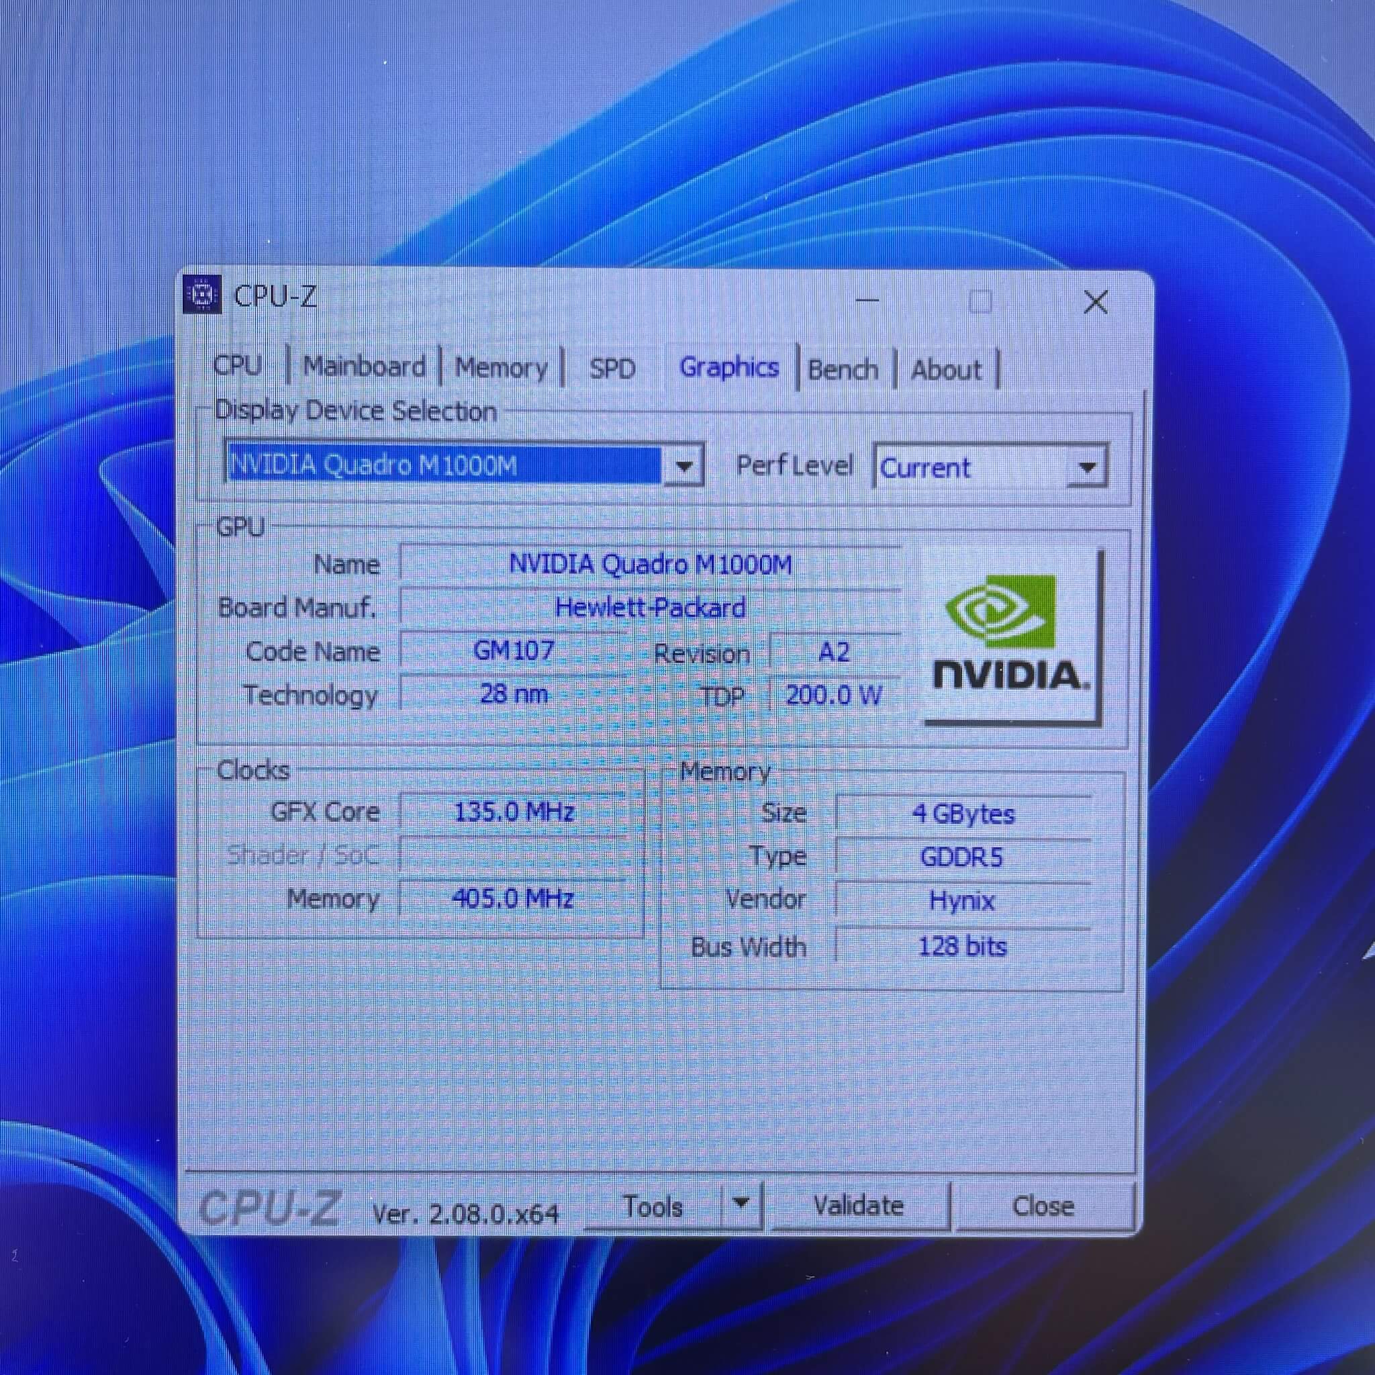Click the Bus Width label
Viewport: 1375px width, 1375px height.
pos(749,947)
